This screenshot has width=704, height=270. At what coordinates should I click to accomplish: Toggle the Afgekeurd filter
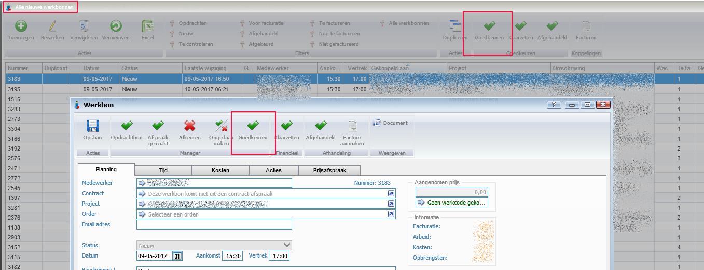(263, 44)
